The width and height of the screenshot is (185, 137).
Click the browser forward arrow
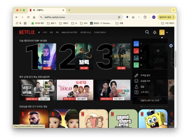pos(22,17)
